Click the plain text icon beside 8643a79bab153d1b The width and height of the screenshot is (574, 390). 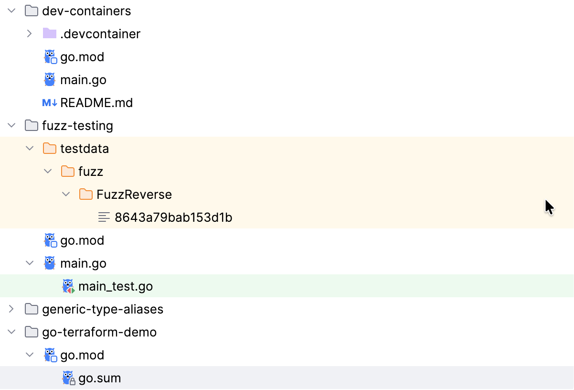click(104, 217)
